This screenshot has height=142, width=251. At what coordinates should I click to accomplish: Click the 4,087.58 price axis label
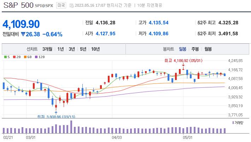tap(235, 79)
